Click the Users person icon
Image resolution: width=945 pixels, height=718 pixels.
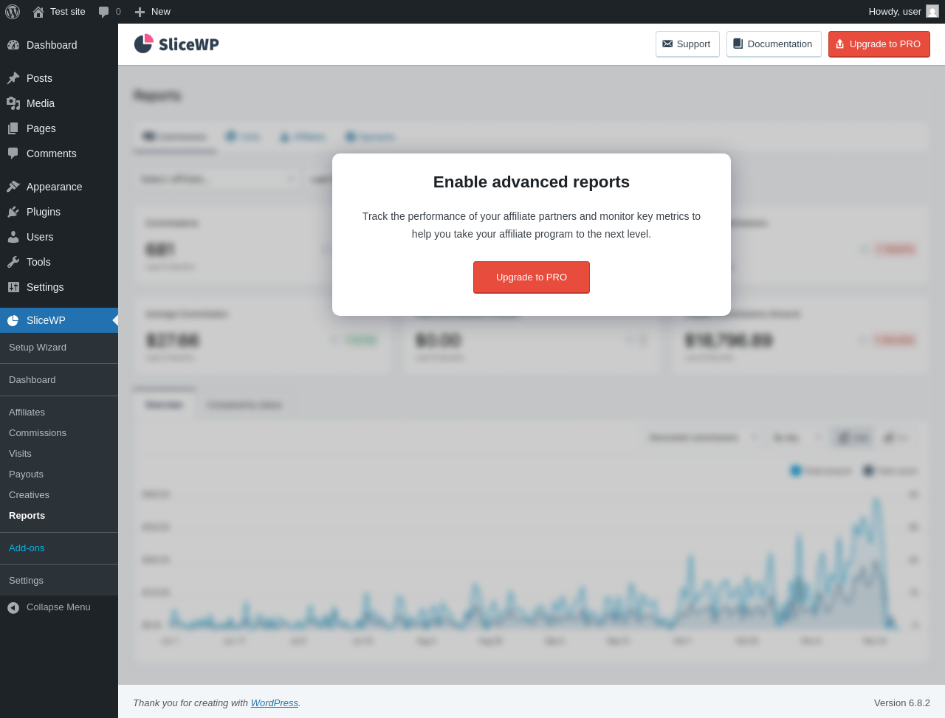pos(13,237)
